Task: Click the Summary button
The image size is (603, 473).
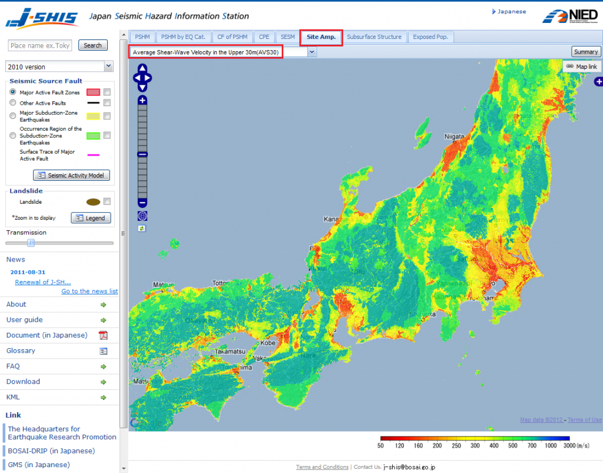Action: point(586,51)
